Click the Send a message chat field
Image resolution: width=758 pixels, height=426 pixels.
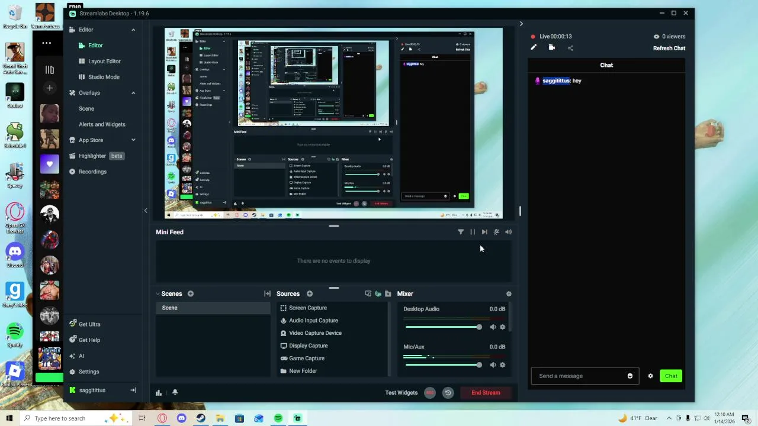pos(580,376)
